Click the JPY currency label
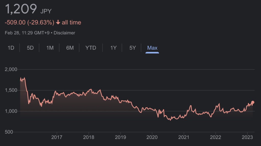The height and width of the screenshot is (146, 261). coord(46,11)
